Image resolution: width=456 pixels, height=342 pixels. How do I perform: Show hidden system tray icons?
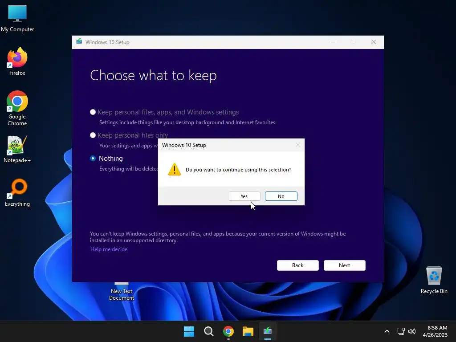[387, 331]
